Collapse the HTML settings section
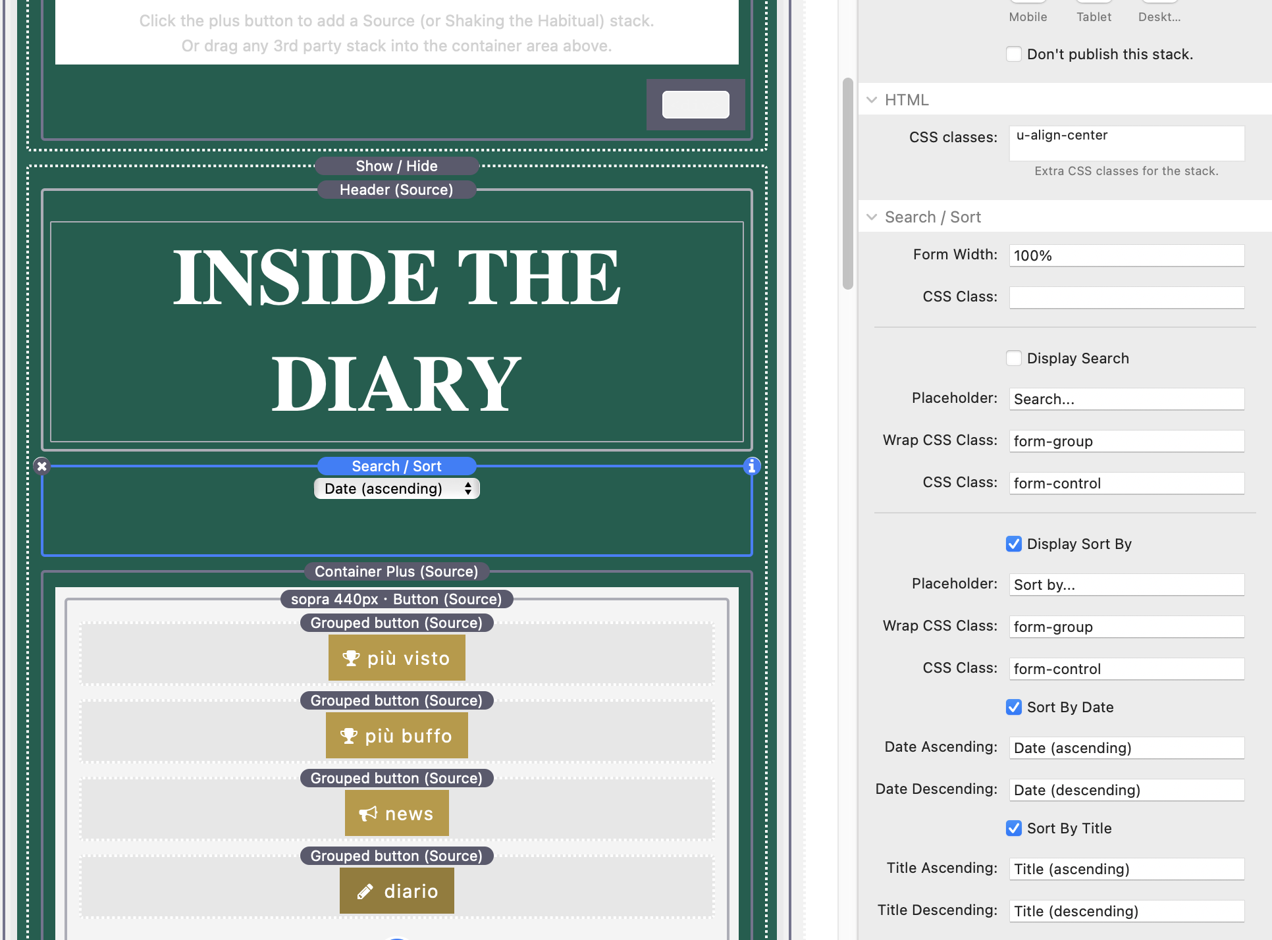This screenshot has height=940, width=1272. 872,100
